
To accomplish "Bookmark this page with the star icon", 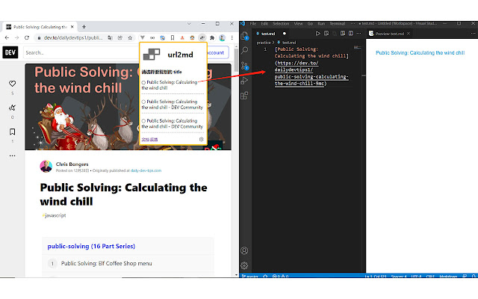I will tap(130, 38).
